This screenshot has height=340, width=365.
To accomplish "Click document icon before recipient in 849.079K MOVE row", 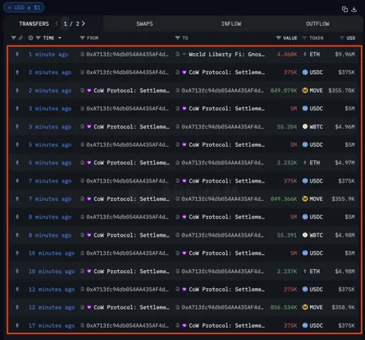I will tap(177, 91).
